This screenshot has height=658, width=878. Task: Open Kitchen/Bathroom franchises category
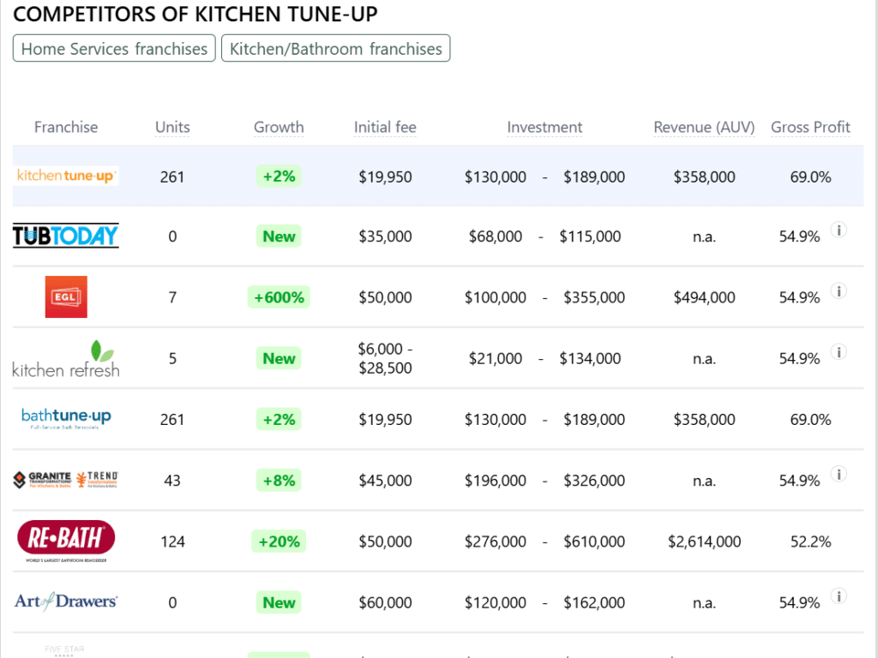(x=336, y=49)
